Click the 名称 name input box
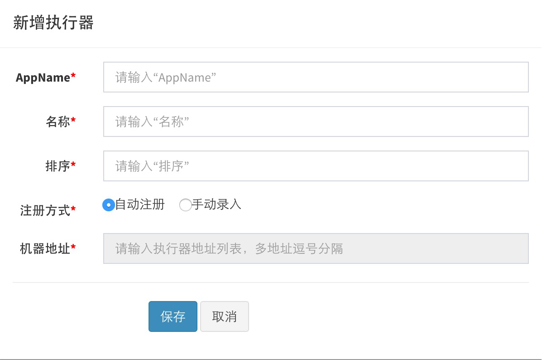Viewport: 542px width, 360px height. click(316, 122)
